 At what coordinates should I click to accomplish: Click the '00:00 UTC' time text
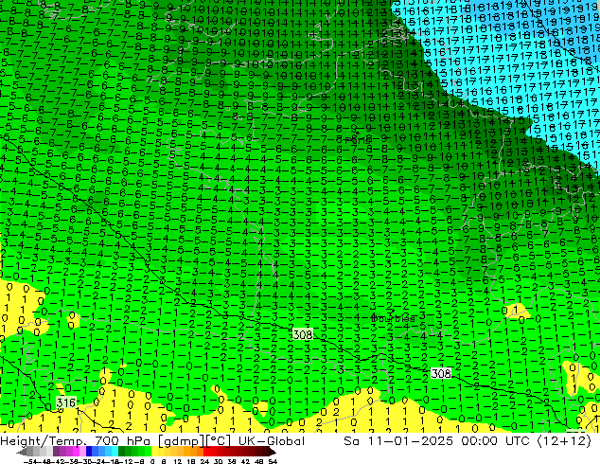click(x=495, y=441)
